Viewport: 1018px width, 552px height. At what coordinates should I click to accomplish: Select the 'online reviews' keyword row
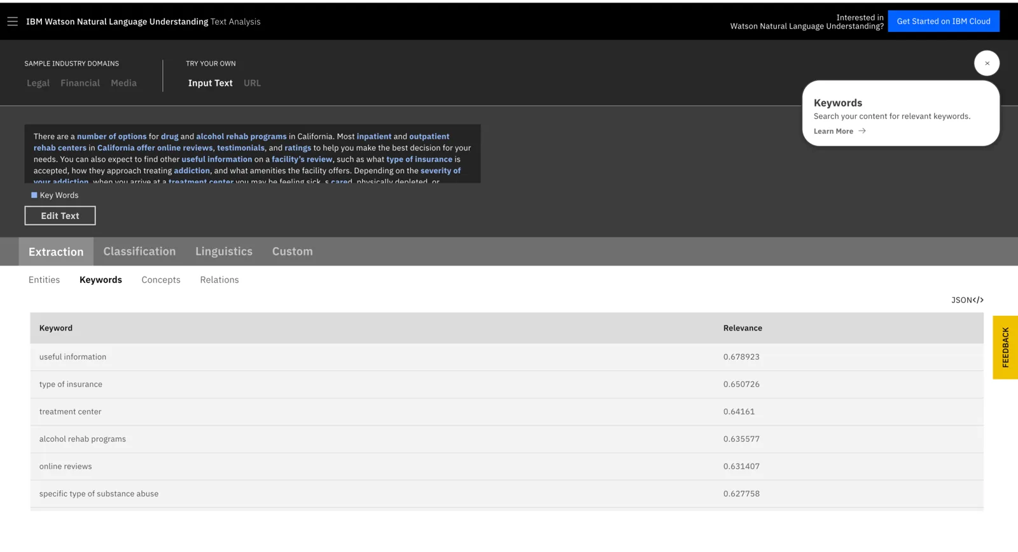[506, 467]
